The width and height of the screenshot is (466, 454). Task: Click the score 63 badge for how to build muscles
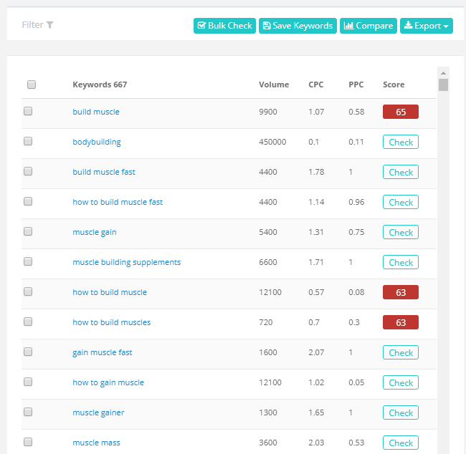point(400,322)
